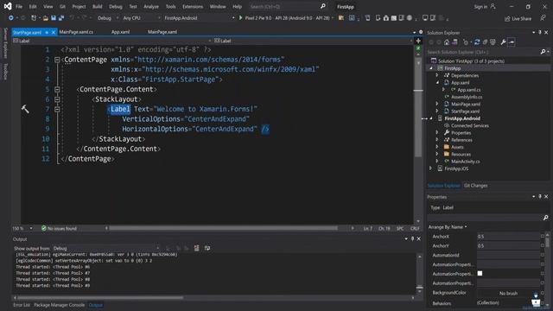Viewport: 553px width, 311px height.
Task: Open the 150% zoom level dropdown
Action: [x=22, y=228]
